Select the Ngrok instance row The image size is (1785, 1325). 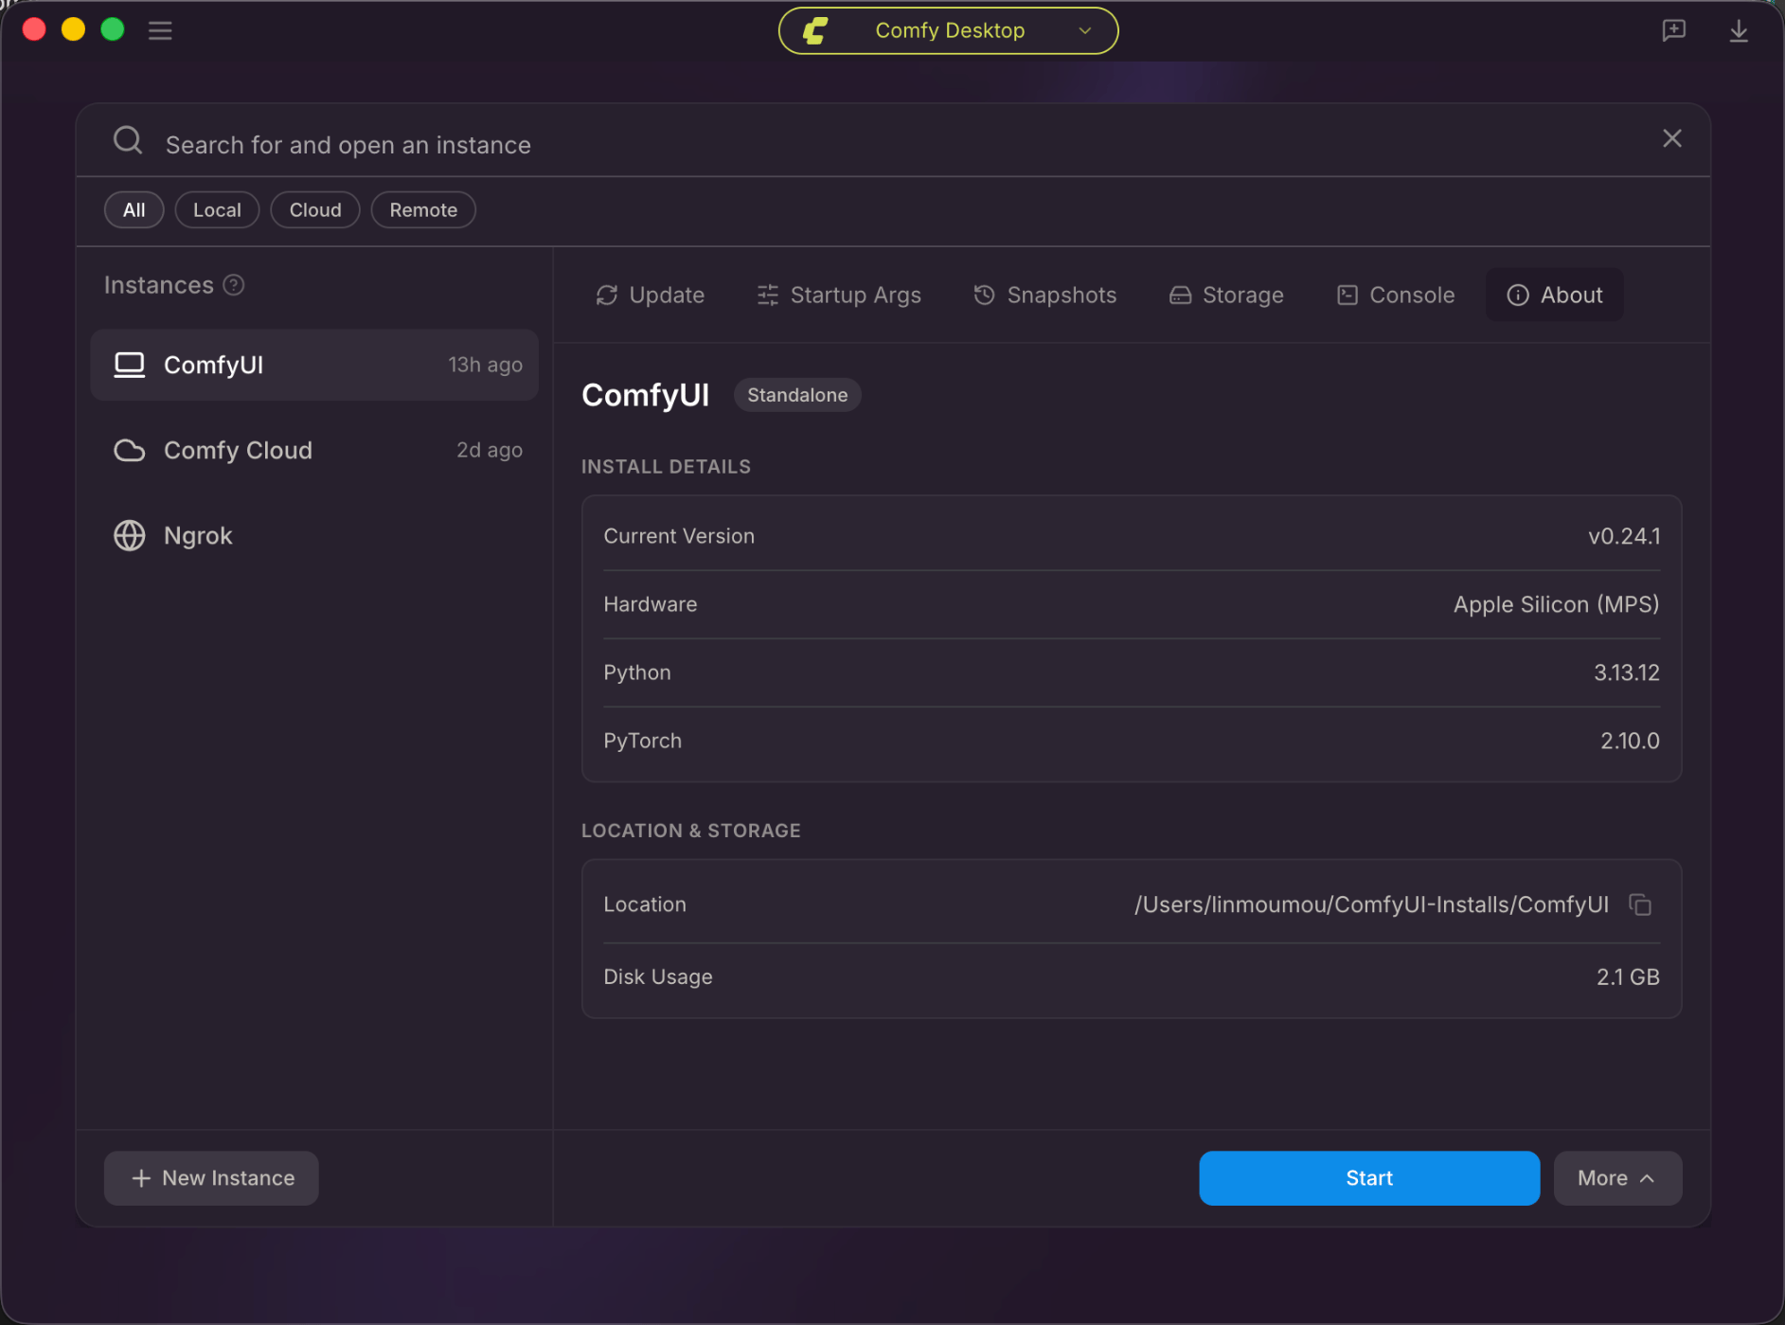pyautogui.click(x=314, y=535)
